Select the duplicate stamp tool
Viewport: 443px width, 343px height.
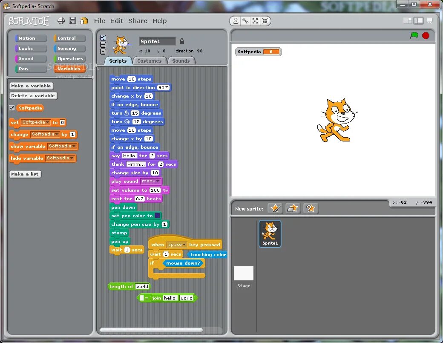236,21
